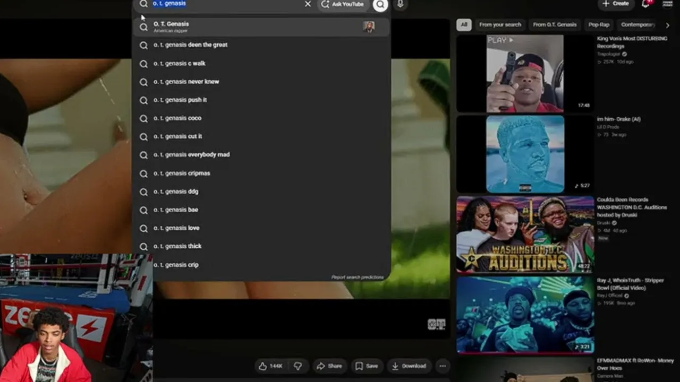The width and height of the screenshot is (680, 382).
Task: Open the Ask YouTube assistant
Action: [x=343, y=4]
